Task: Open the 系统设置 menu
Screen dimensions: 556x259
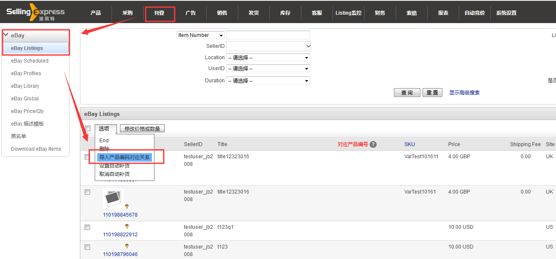Action: 506,13
